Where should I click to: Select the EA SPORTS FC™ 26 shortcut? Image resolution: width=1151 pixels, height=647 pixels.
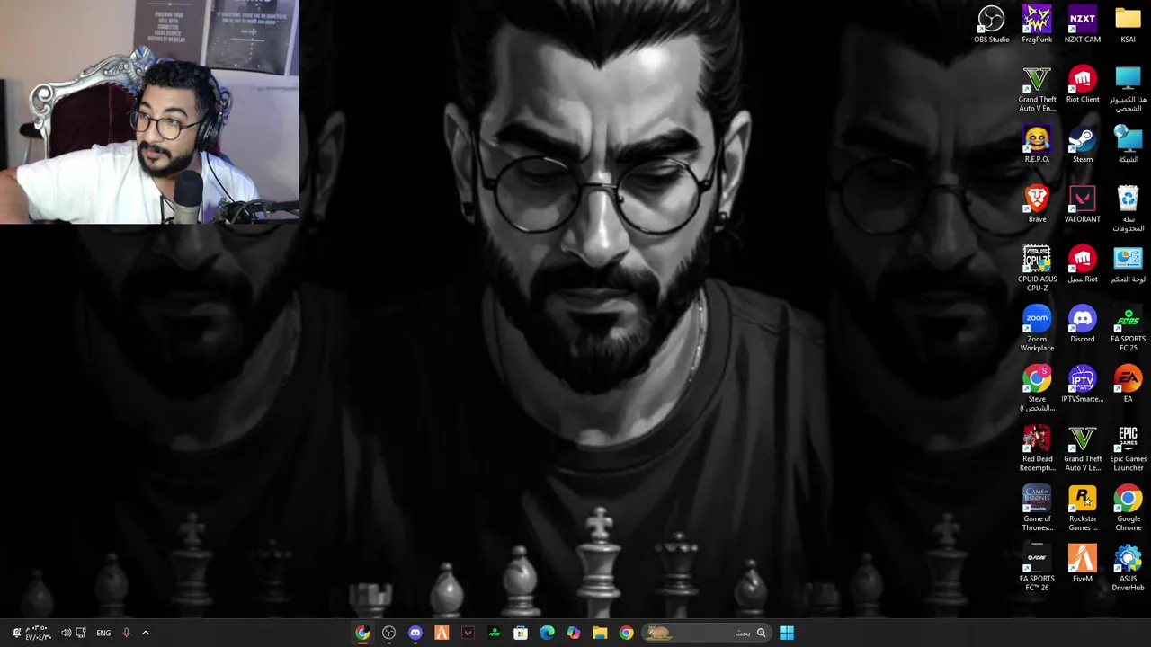coord(1037,569)
